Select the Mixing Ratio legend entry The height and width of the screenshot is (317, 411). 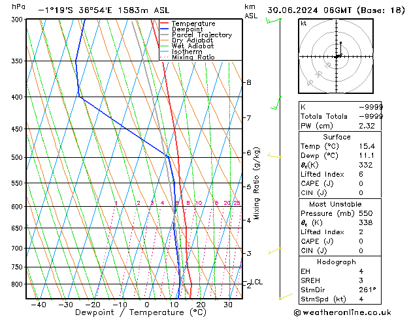[x=193, y=57]
